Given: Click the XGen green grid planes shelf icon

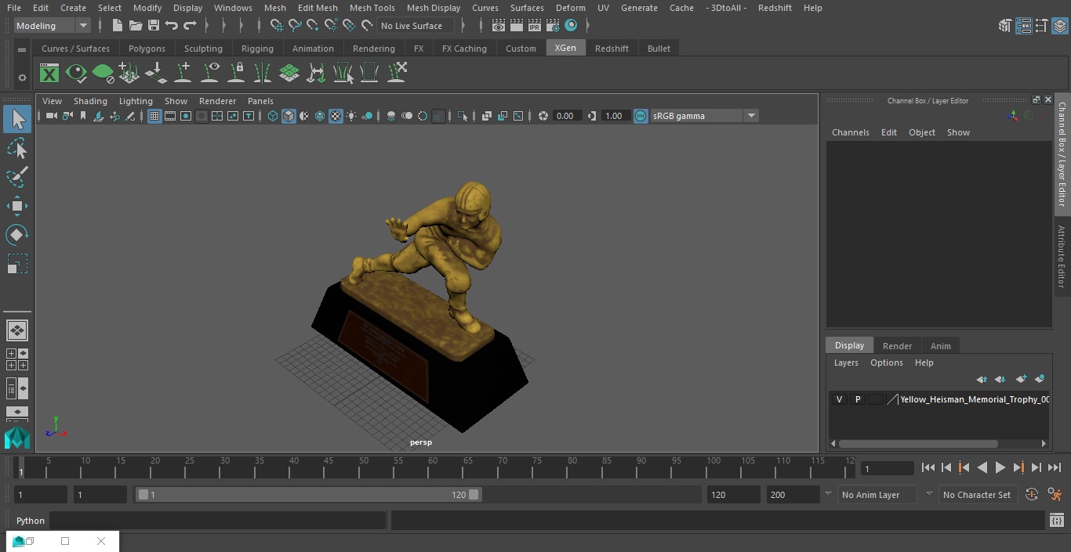Looking at the screenshot, I should click(289, 74).
